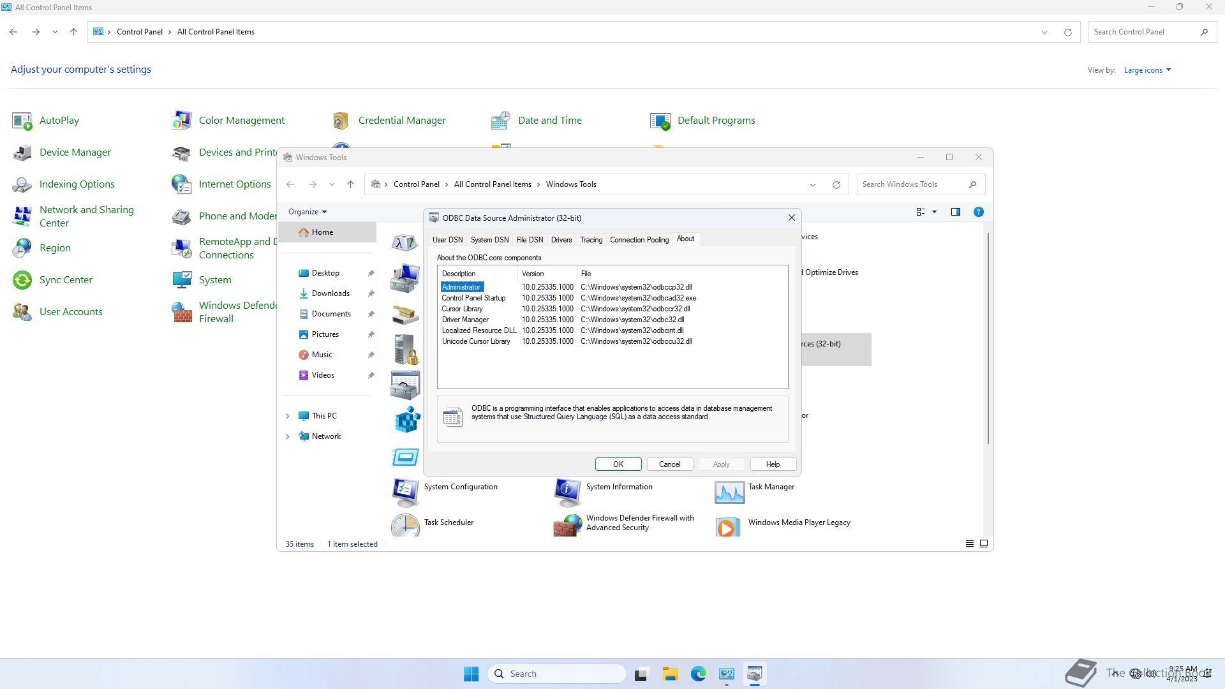This screenshot has height=689, width=1225.
Task: Switch to the File DSN tab
Action: coord(530,240)
